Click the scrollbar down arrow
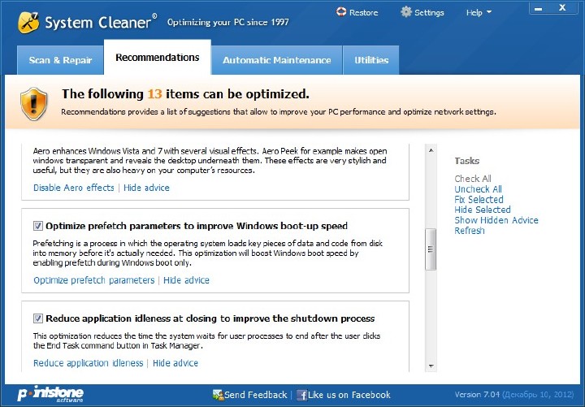 pos(431,366)
